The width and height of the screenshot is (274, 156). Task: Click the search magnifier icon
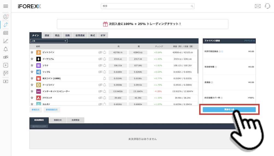coord(192,6)
